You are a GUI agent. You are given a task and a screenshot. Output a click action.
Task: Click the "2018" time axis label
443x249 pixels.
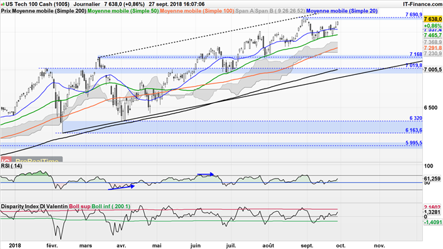(15, 245)
